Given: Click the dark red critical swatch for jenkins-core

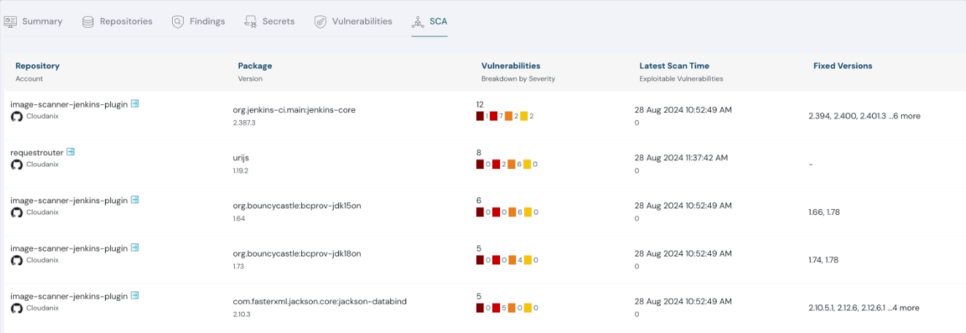Looking at the screenshot, I should click(x=480, y=117).
